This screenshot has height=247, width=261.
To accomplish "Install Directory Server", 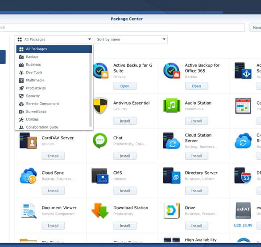I will click(196, 191).
